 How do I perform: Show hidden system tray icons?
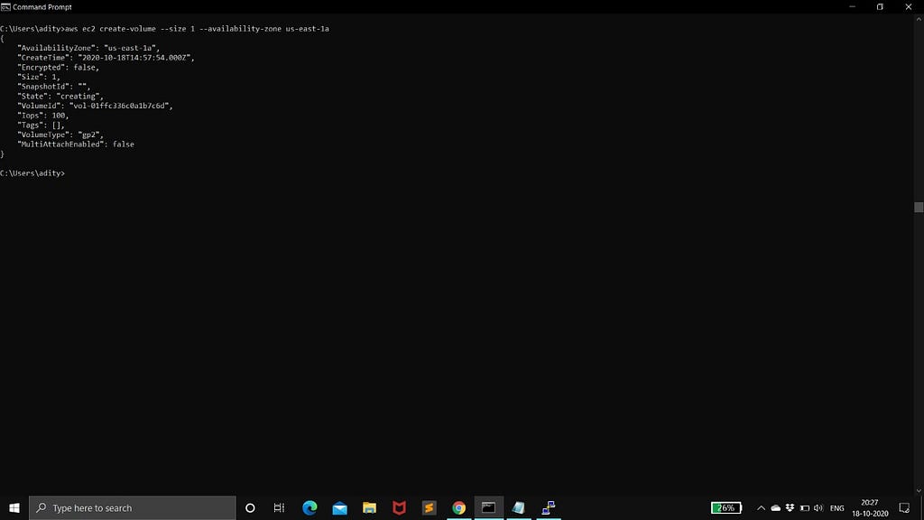(761, 507)
